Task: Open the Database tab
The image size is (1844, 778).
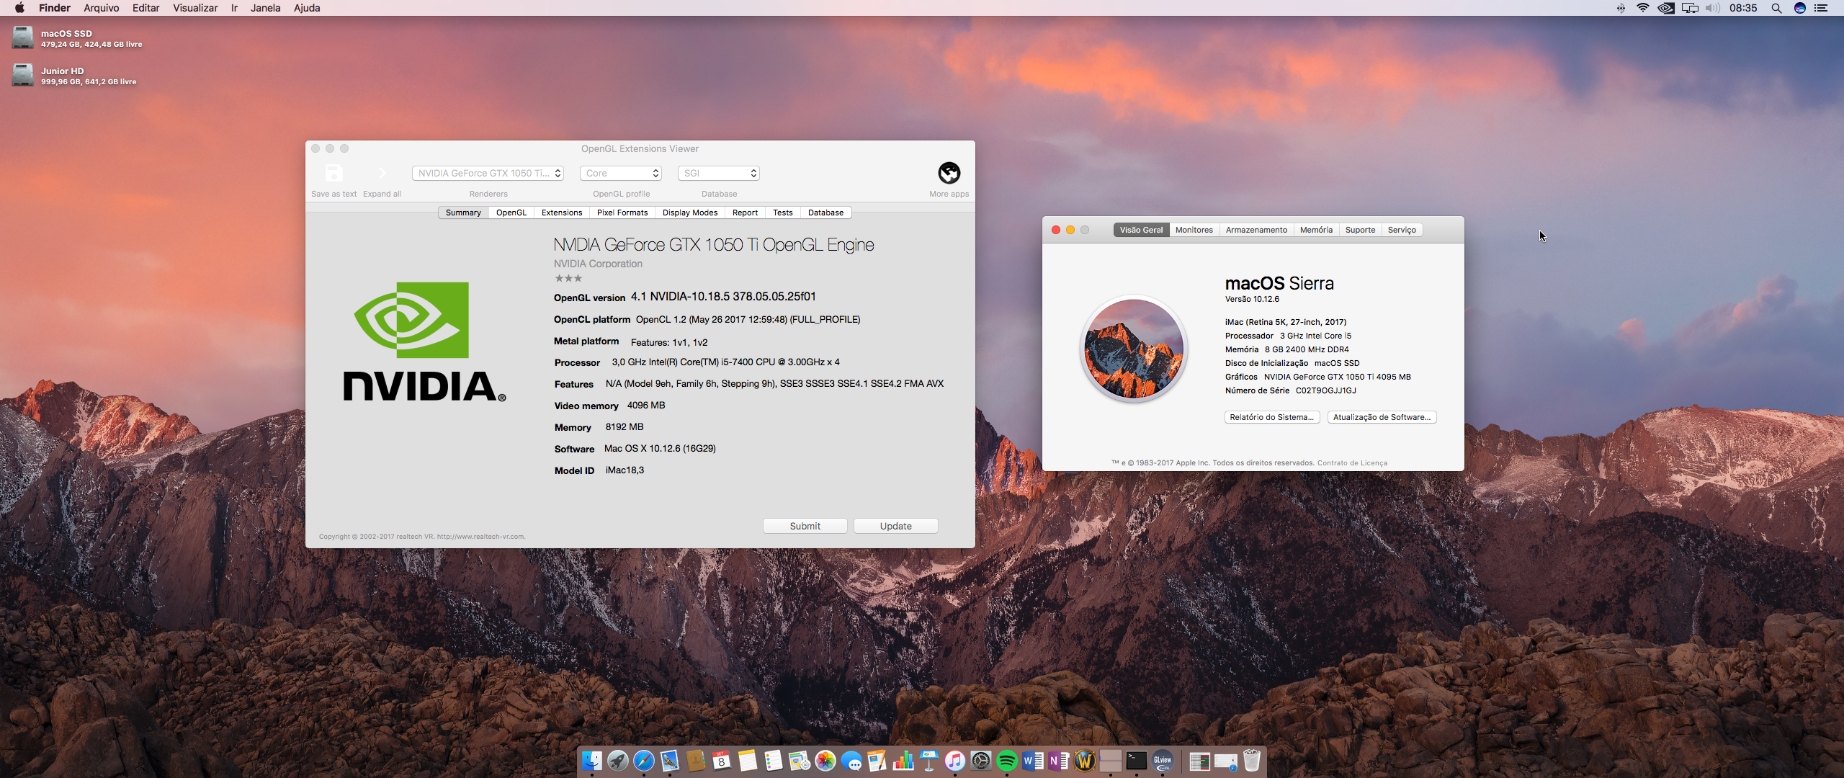Action: pos(825,213)
